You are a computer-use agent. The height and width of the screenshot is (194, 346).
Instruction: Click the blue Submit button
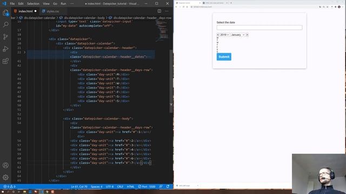coord(224,57)
